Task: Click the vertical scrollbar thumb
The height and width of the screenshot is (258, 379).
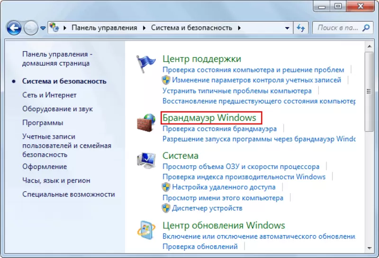Action: (x=370, y=91)
